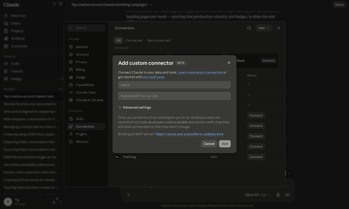Image resolution: width=349 pixels, height=209 pixels.
Task: Open Artifacts in main sidebar
Action: tap(18, 38)
